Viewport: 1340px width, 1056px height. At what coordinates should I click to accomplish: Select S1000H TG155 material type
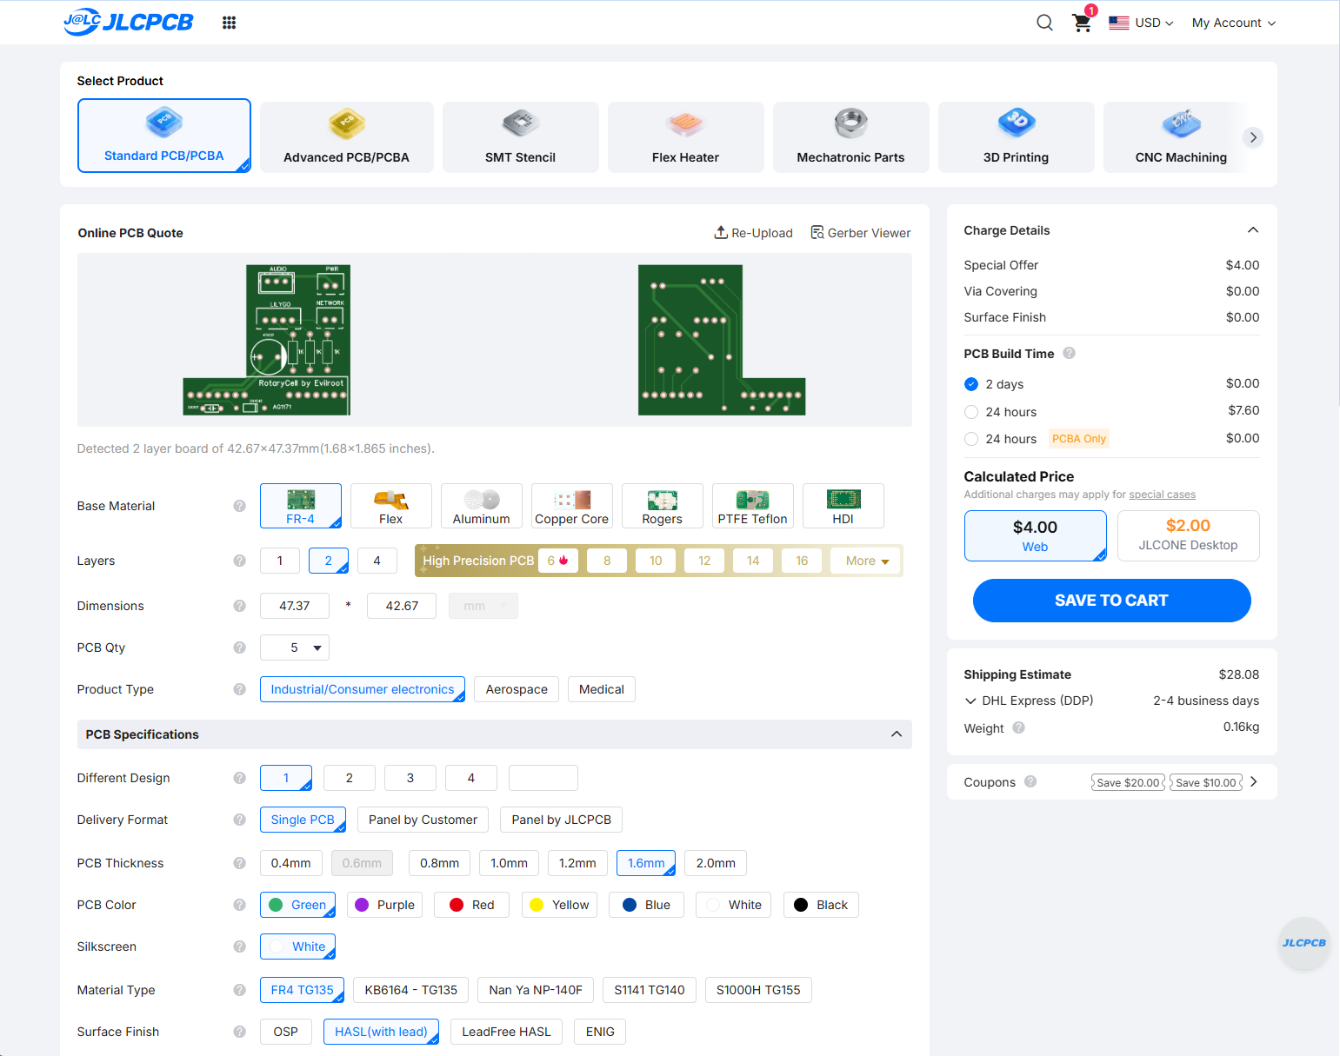[758, 990]
